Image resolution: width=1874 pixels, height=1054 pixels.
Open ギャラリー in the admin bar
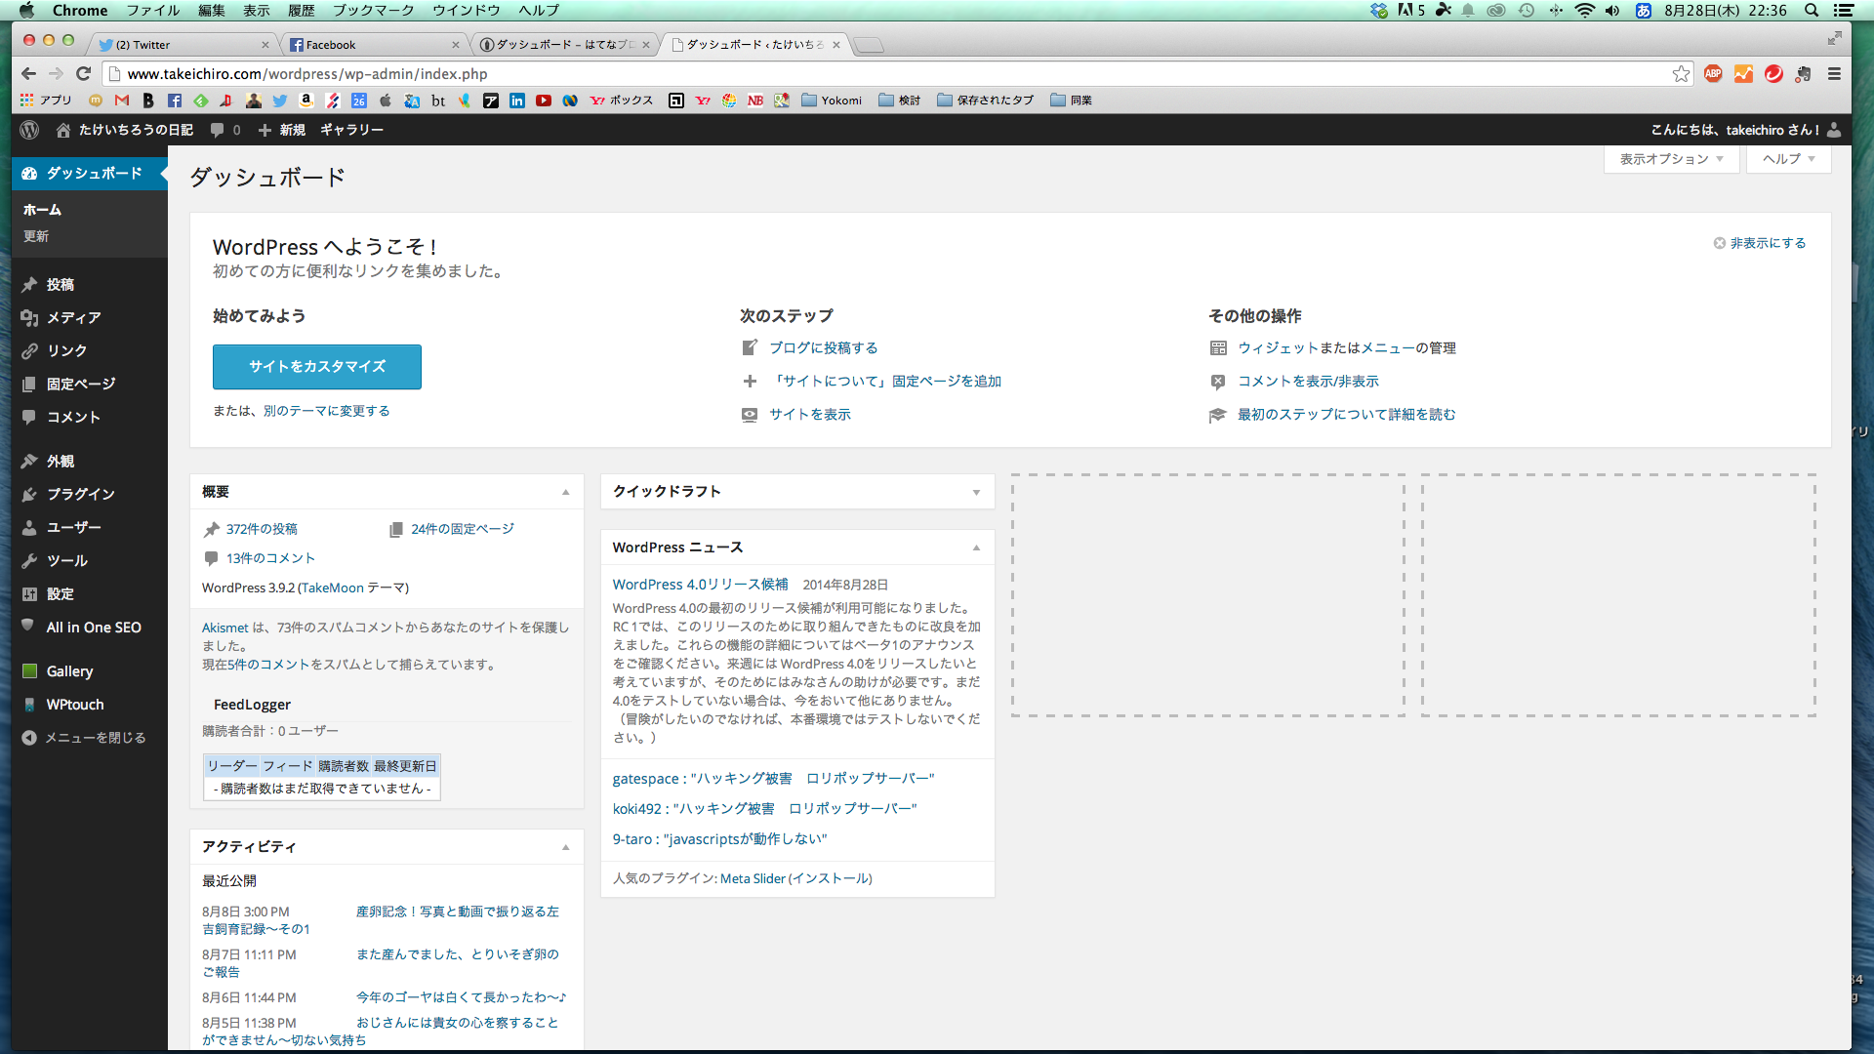coord(351,130)
